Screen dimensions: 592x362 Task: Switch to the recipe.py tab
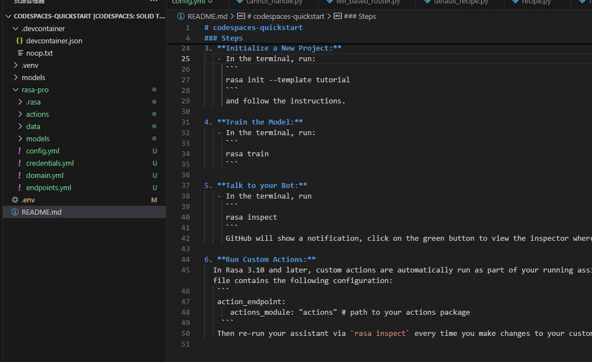pyautogui.click(x=536, y=2)
